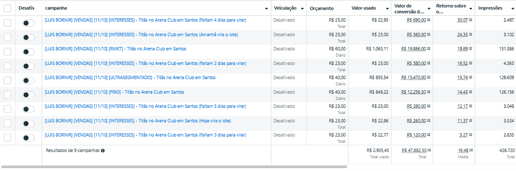516x171 pixels.
Task: Click info icon next to Resultados de 9 campanhas
Action: click(103, 150)
